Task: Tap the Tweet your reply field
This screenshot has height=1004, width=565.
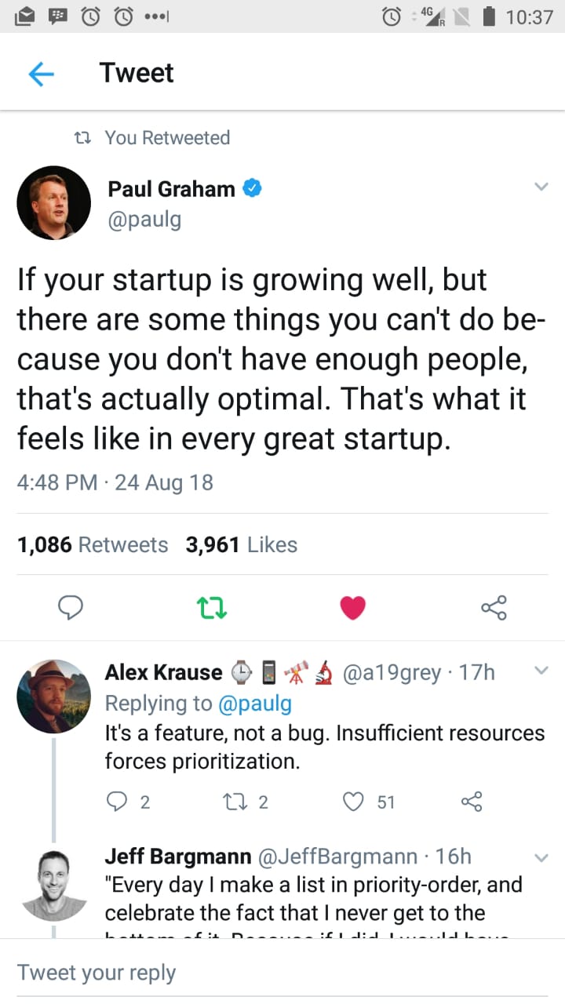Action: (282, 973)
